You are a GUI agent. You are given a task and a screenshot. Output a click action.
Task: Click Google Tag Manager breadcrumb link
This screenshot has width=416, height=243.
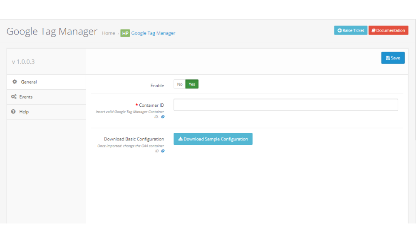click(x=153, y=33)
